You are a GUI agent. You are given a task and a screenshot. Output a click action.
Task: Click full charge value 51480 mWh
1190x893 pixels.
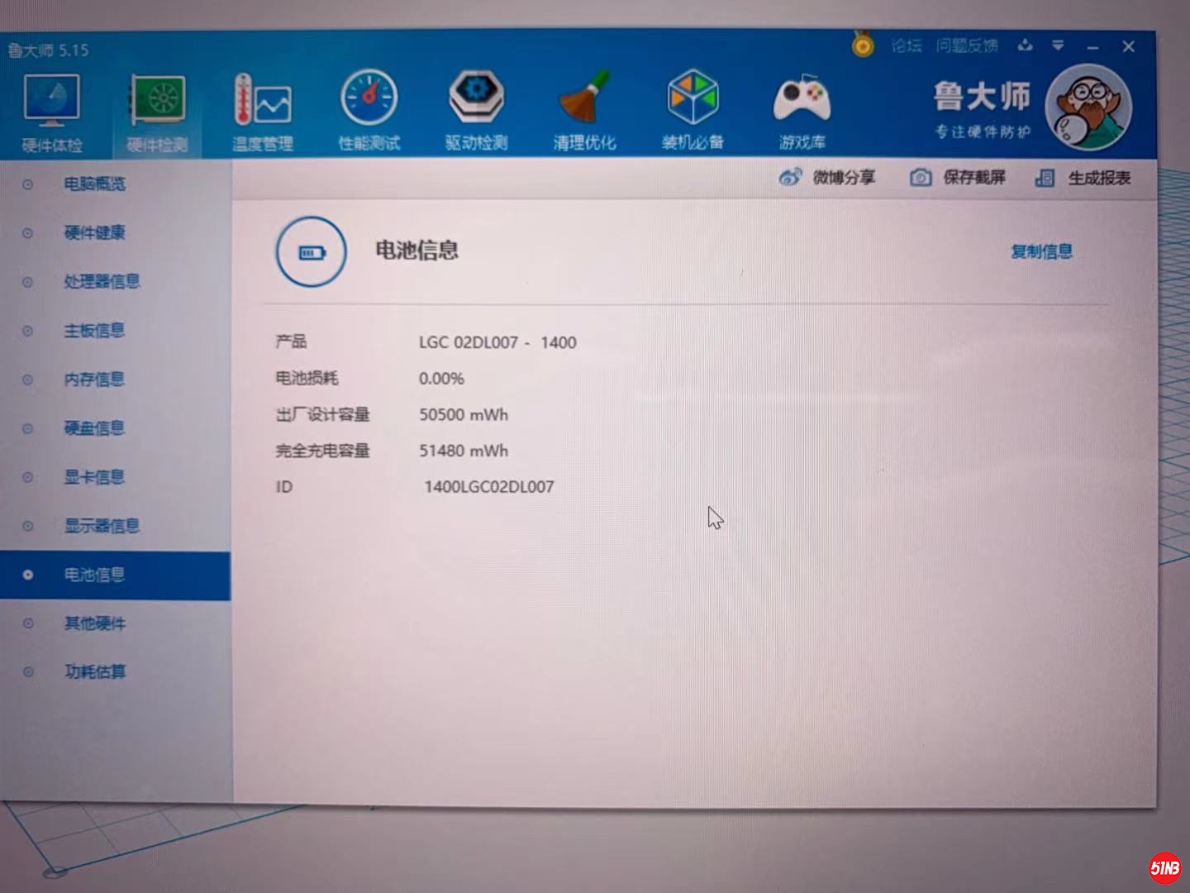point(464,451)
